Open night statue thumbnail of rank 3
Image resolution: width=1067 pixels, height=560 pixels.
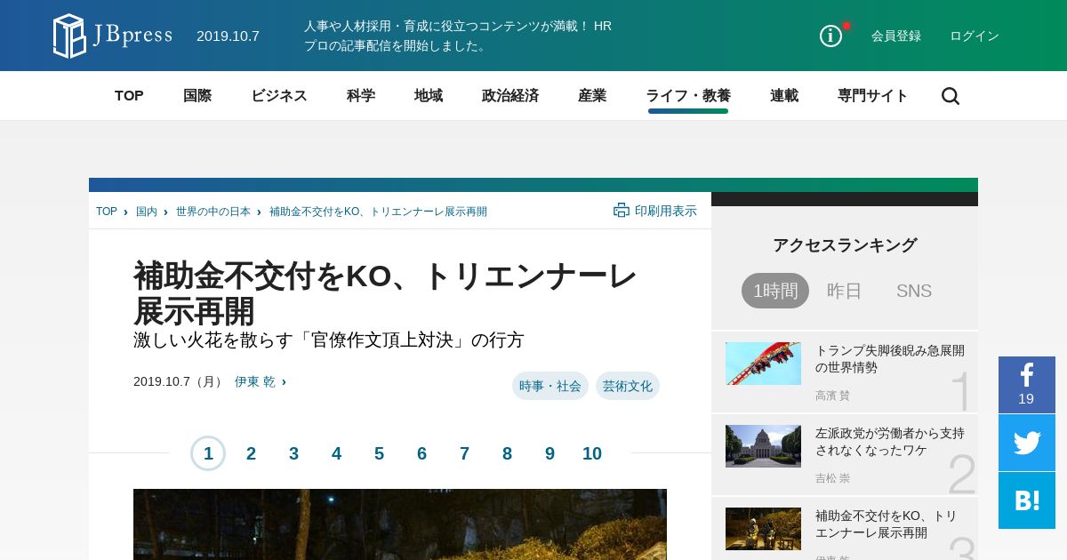[x=763, y=529]
